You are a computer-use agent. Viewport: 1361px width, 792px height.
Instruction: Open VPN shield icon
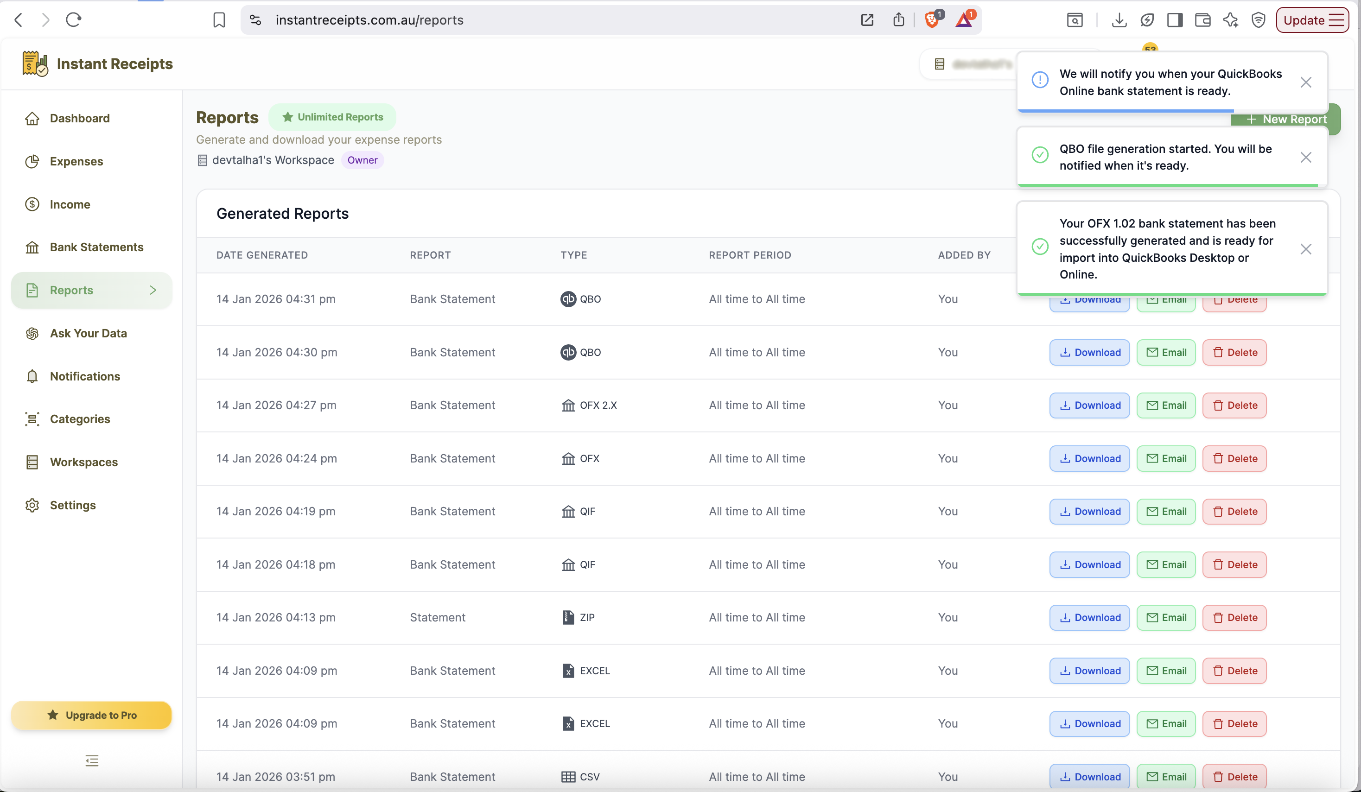1259,20
